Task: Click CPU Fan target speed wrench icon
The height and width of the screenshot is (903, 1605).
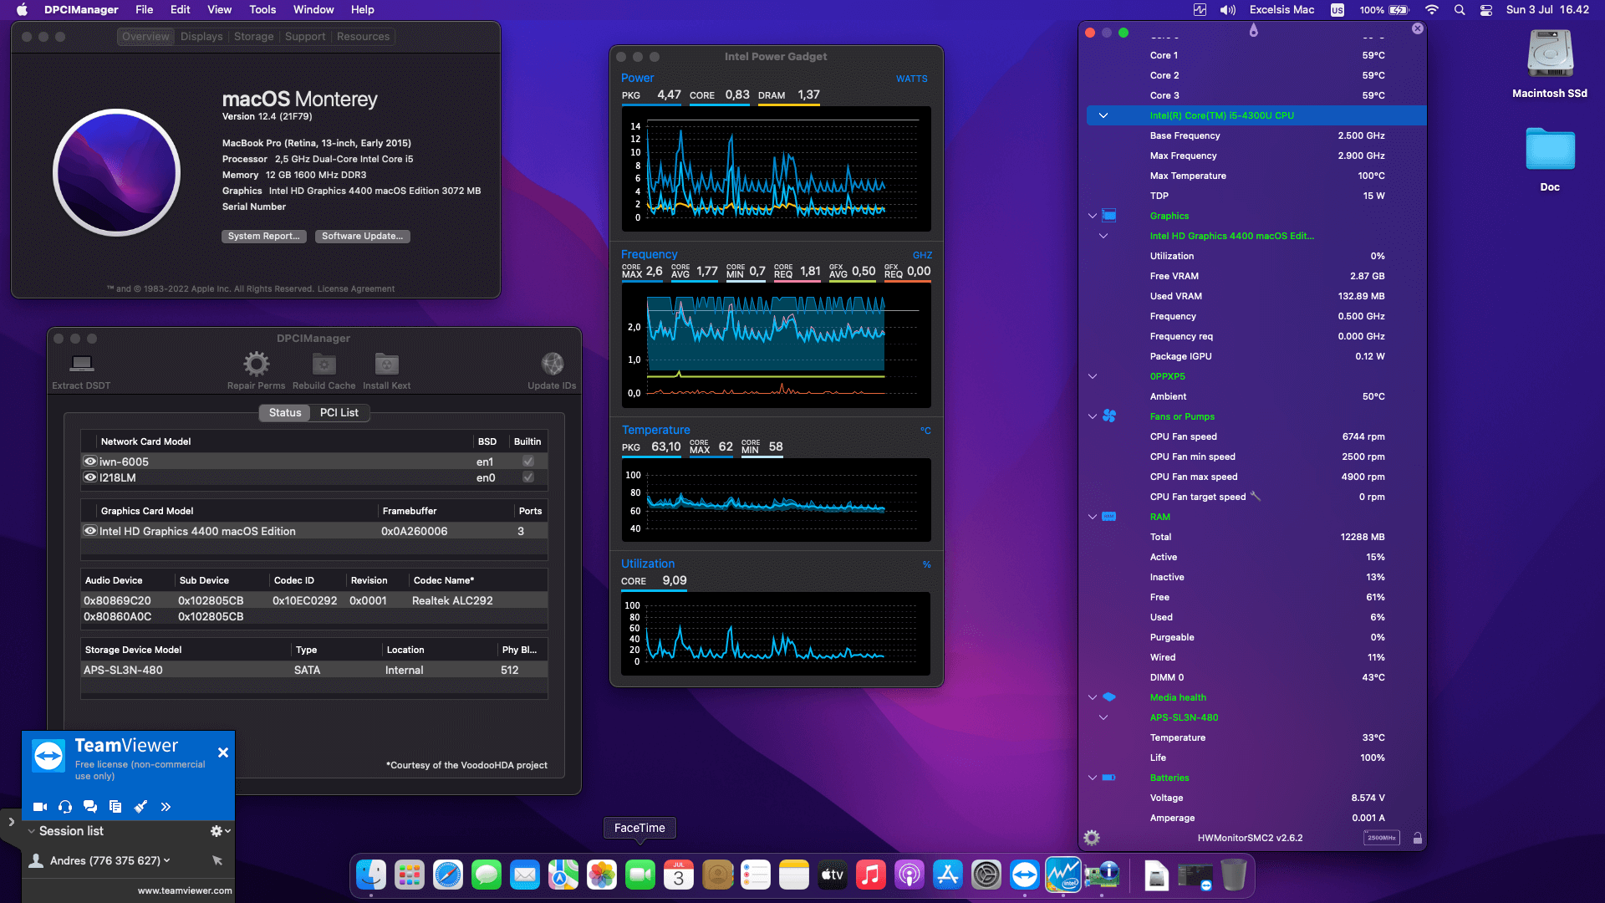Action: pyautogui.click(x=1256, y=497)
